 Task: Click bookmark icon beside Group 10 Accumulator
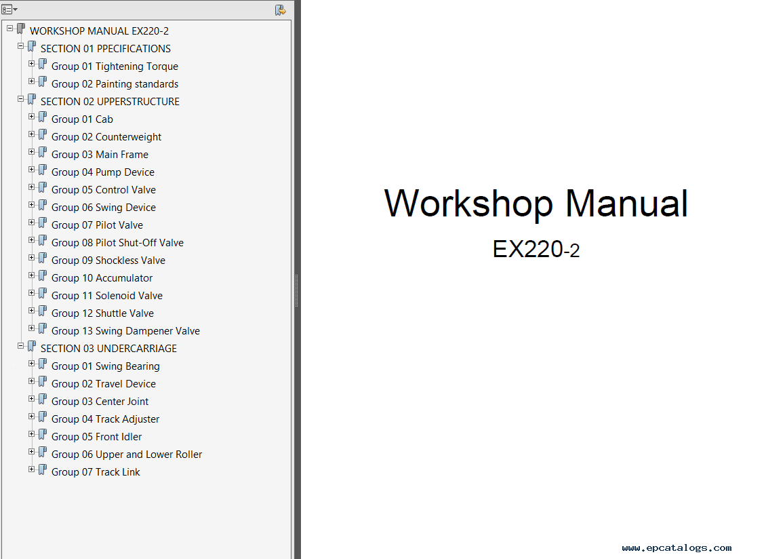pyautogui.click(x=43, y=275)
